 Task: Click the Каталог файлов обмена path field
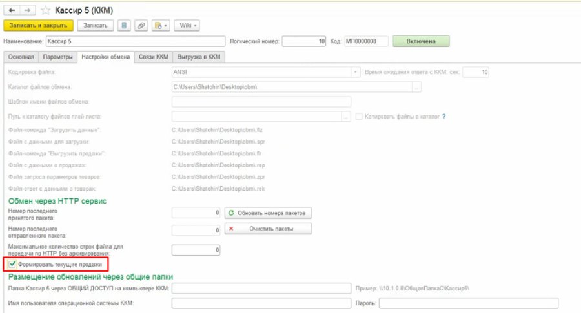pos(292,87)
